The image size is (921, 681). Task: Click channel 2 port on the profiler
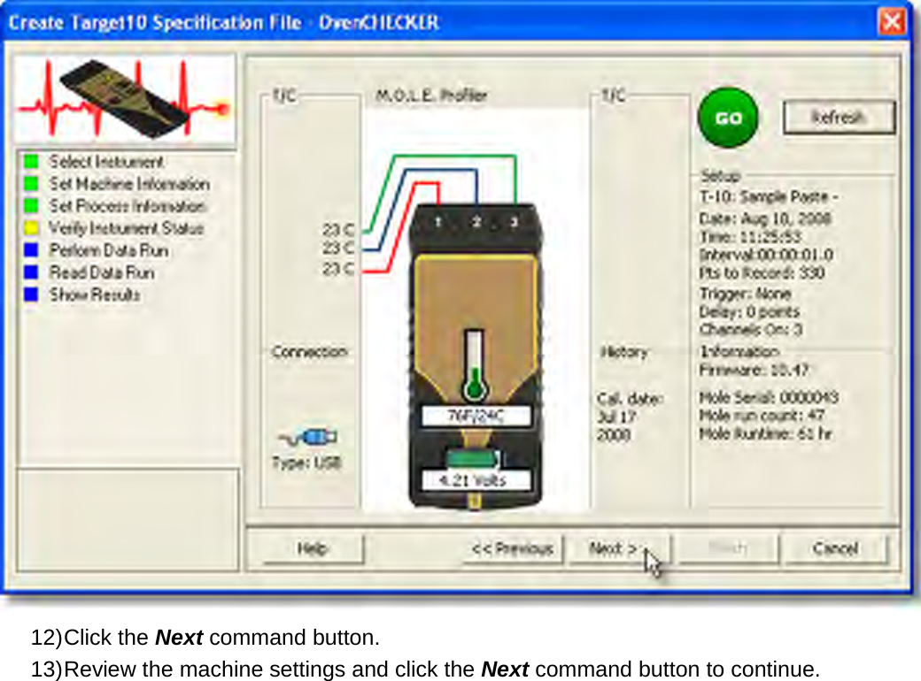tap(476, 222)
